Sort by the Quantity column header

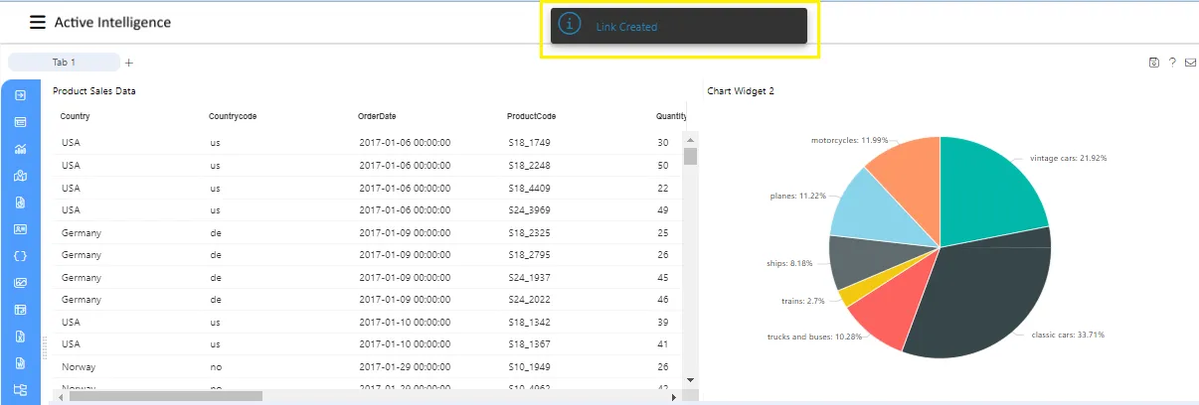pos(671,116)
